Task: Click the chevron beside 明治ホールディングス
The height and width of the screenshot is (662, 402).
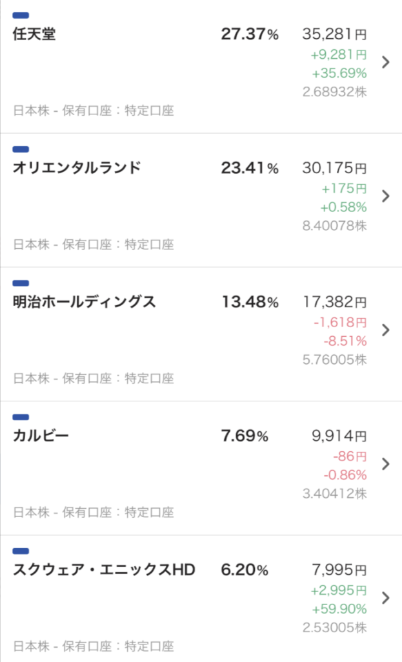Action: [386, 330]
